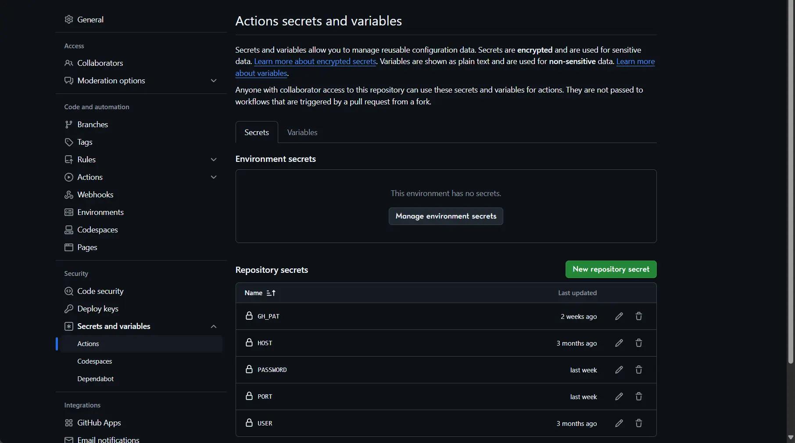Image resolution: width=795 pixels, height=443 pixels.
Task: Collapse the Secrets and variables section
Action: (x=214, y=326)
